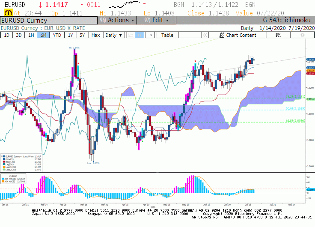
Task: Click the date range 1/14/2020-7/19/2020
Action: tap(287, 28)
